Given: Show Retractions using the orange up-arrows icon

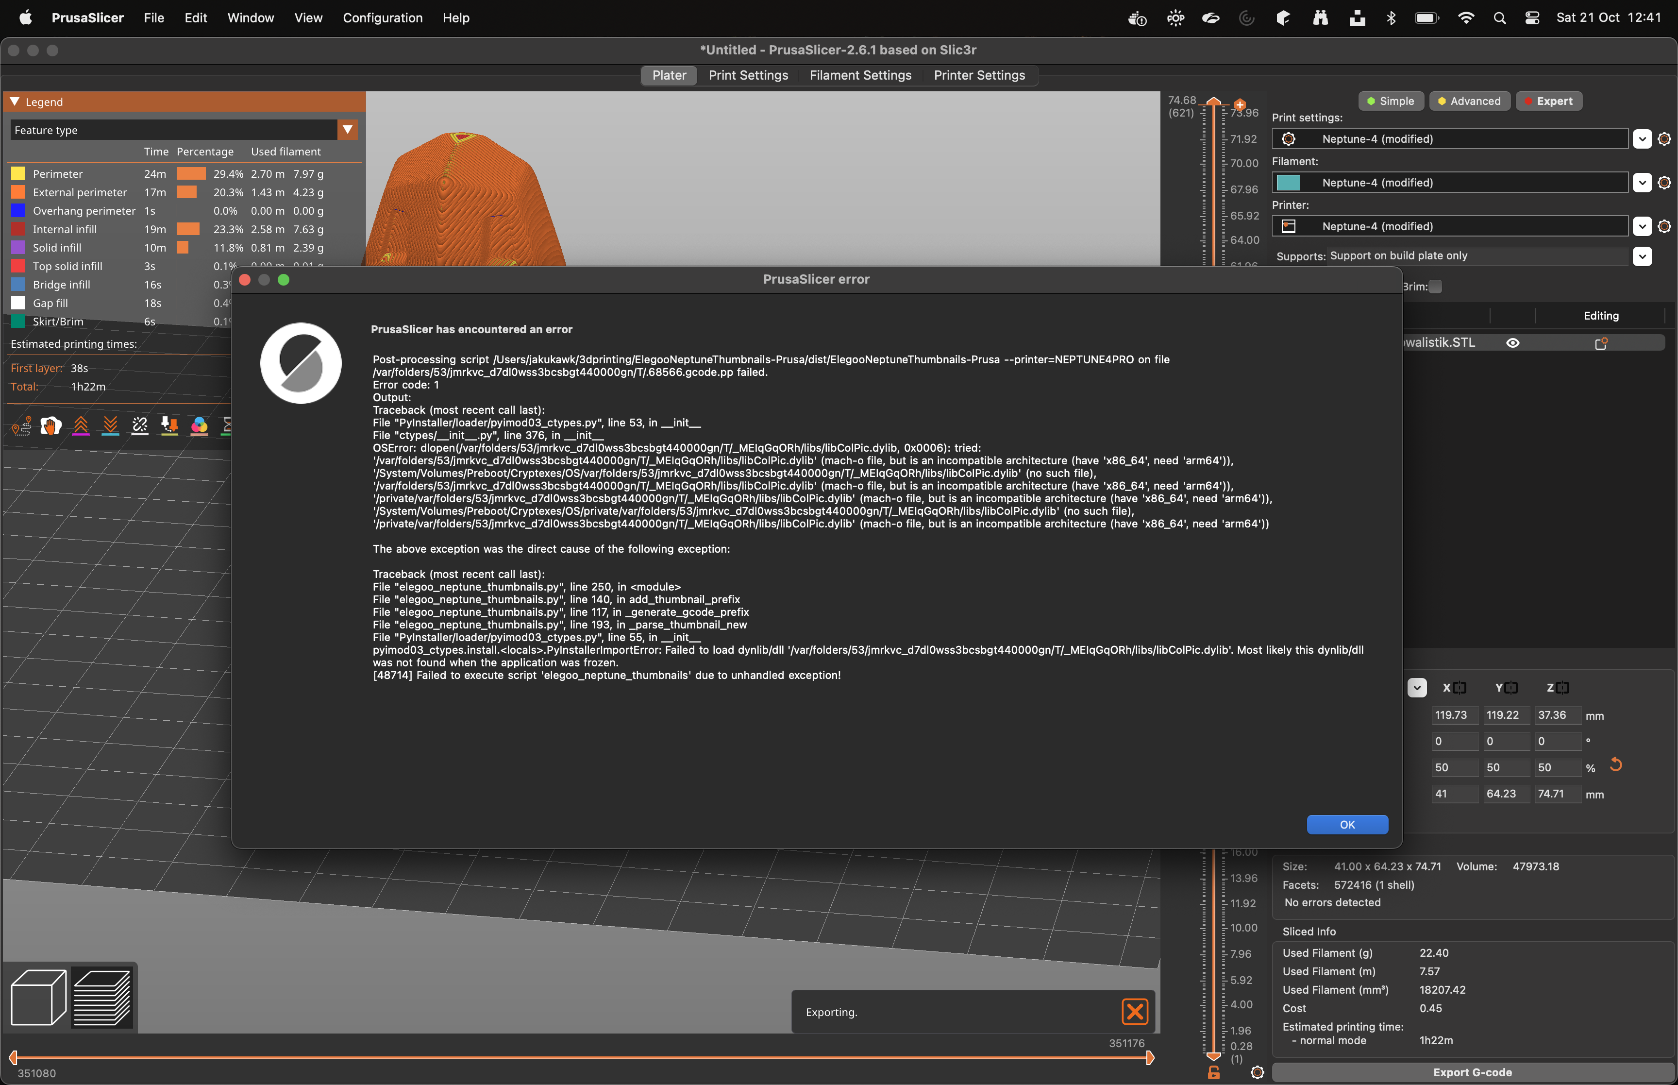Looking at the screenshot, I should click(x=81, y=425).
